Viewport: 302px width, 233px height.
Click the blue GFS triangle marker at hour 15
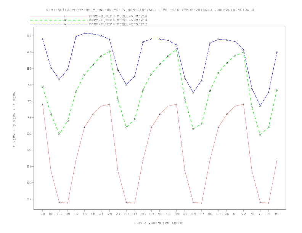(x=84, y=33)
